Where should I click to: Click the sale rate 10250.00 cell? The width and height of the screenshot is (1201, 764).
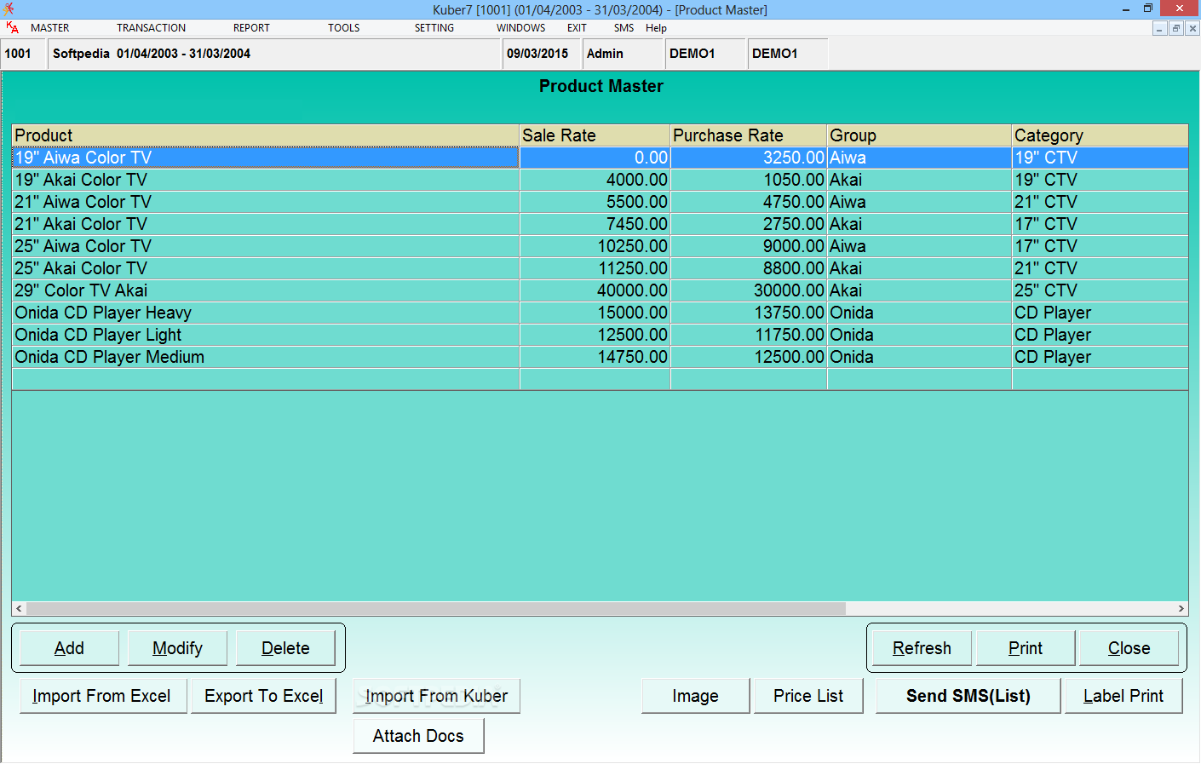tap(595, 246)
